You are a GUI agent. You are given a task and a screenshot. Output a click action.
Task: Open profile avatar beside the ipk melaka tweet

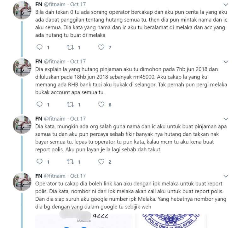(22, 182)
